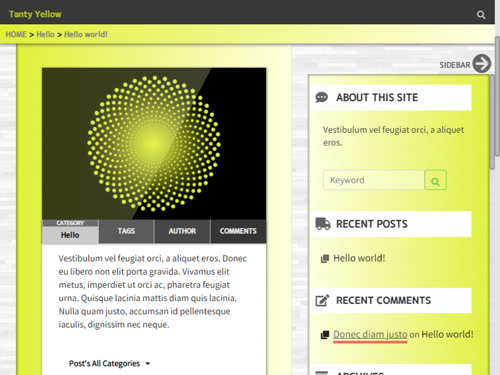
Task: Click the yellow dotted circle featured image
Action: tap(154, 143)
